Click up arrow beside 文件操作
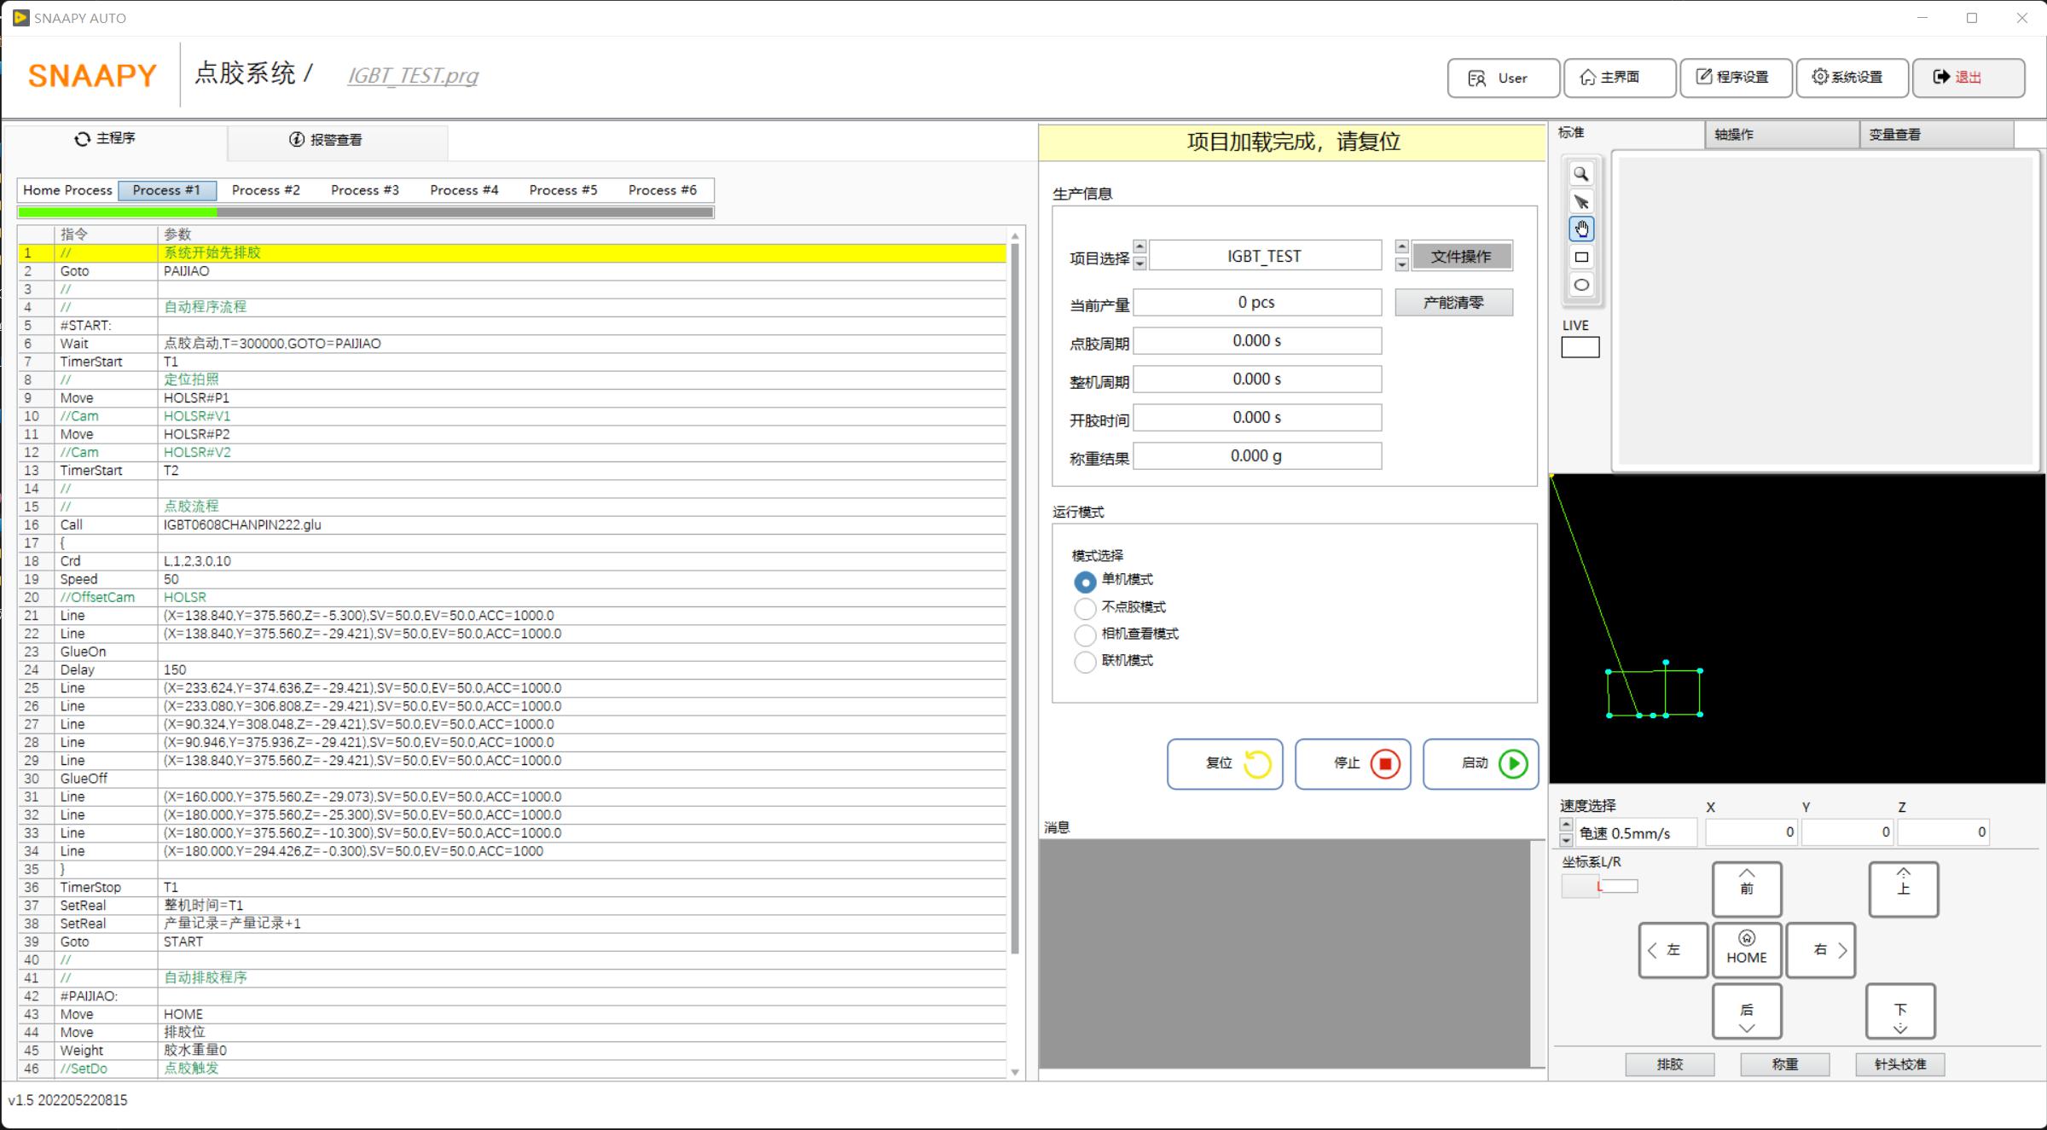 [x=1401, y=246]
